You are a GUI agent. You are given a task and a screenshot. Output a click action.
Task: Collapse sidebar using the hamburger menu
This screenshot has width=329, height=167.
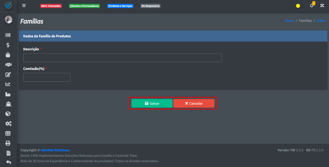tap(24, 6)
